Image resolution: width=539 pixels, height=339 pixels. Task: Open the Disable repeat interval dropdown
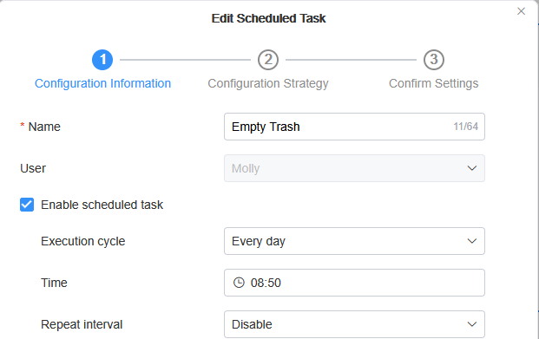click(354, 324)
